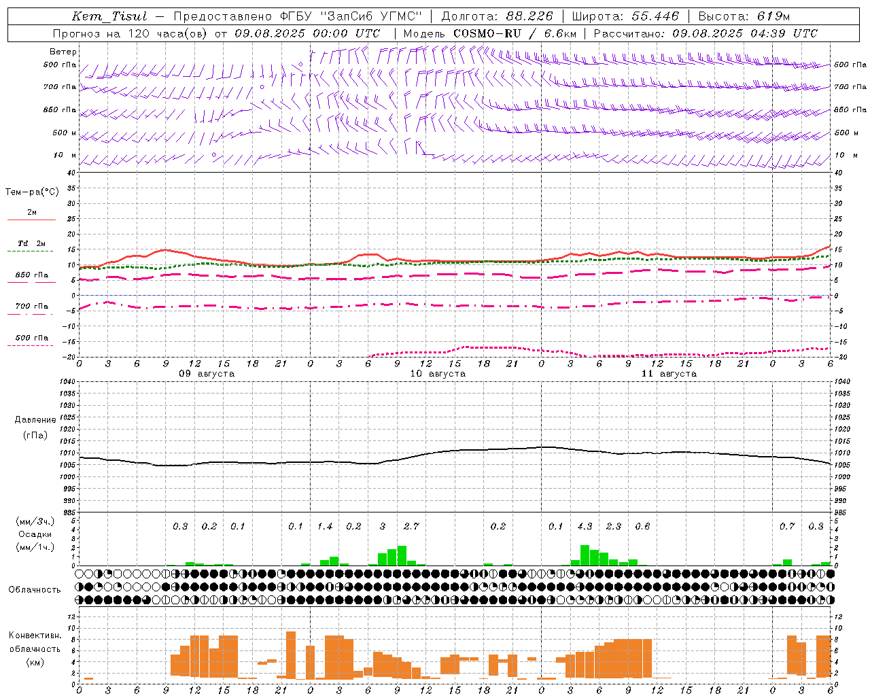
Task: Click the pink dotted line sample under '500 гПа' legend
Action: tap(31, 345)
